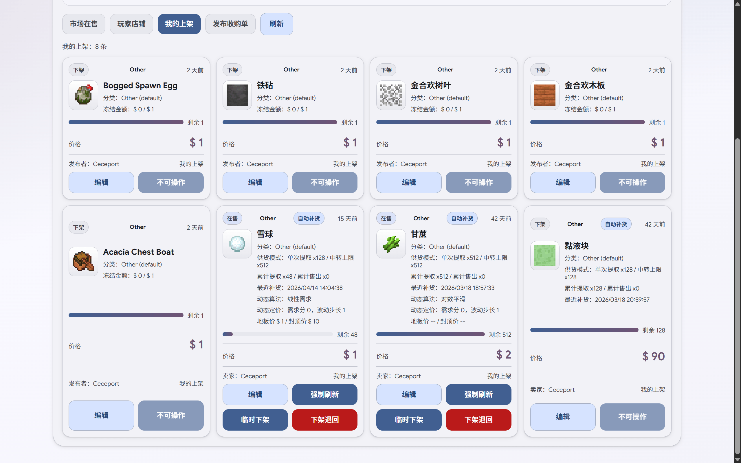Image resolution: width=741 pixels, height=463 pixels.
Task: Edit the 金合欢树叶 listing
Action: 409,183
